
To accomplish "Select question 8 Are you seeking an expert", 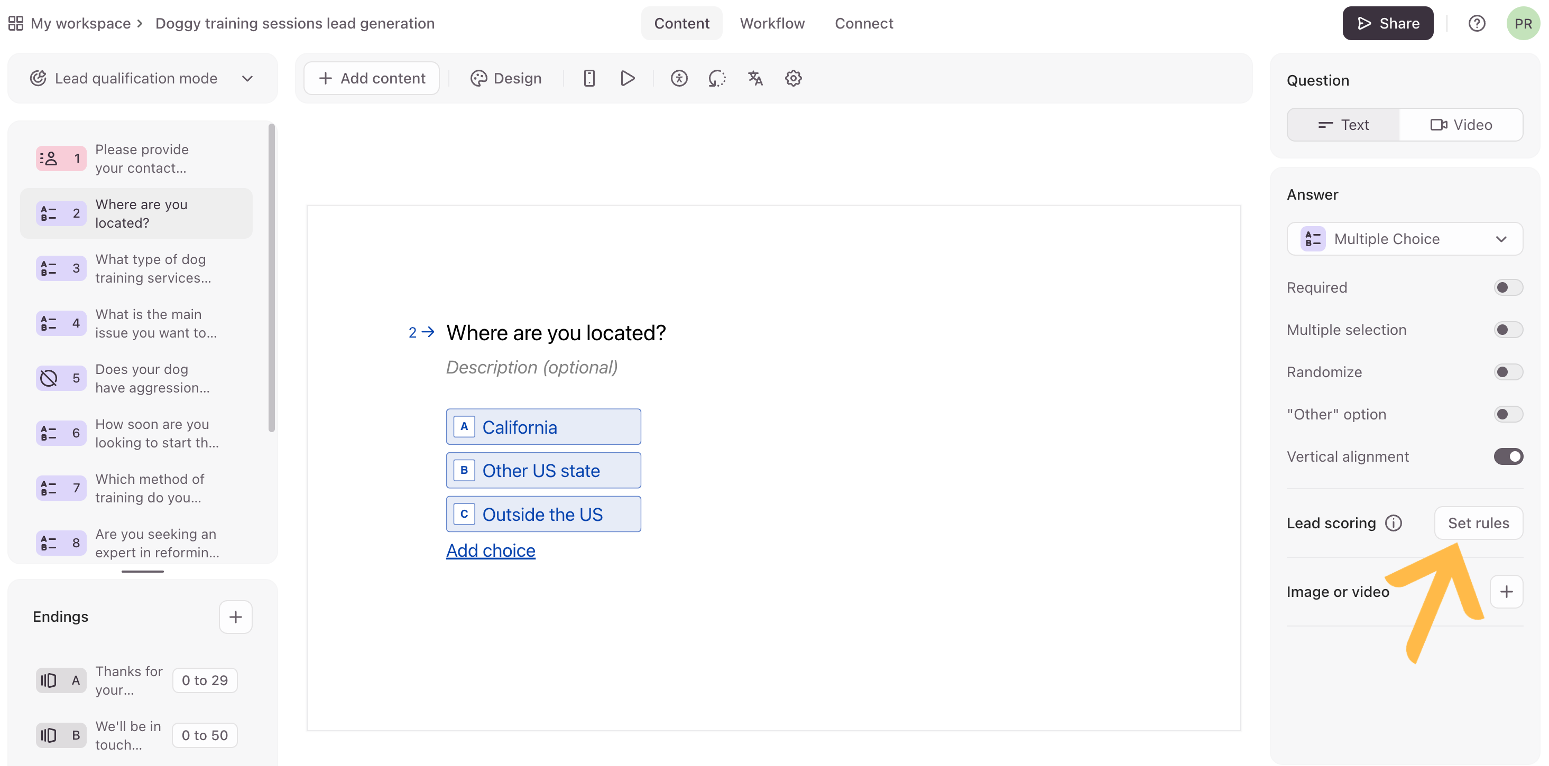I will 136,543.
